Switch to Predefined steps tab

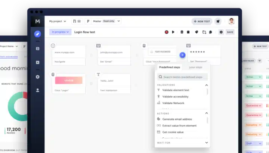point(170,67)
